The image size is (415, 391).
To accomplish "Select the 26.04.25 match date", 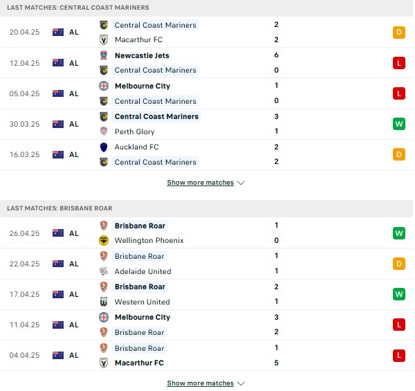I will tap(24, 233).
